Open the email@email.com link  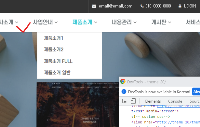tap(115, 6)
